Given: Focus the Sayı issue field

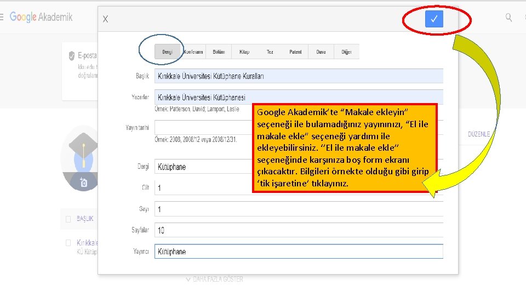Looking at the screenshot, I should click(299, 209).
